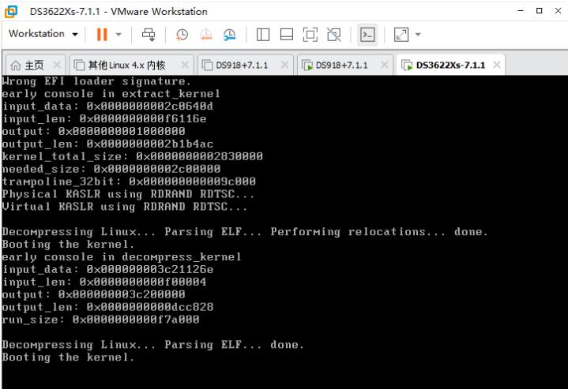
Task: Maximize the VMware Workstation window
Action: [x=539, y=11]
